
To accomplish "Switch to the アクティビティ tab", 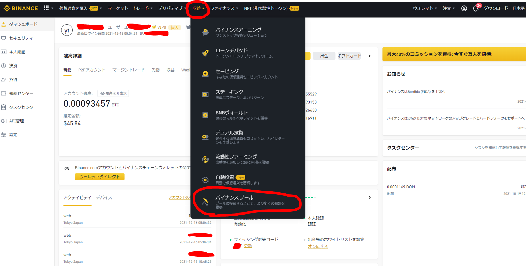I will coord(77,198).
